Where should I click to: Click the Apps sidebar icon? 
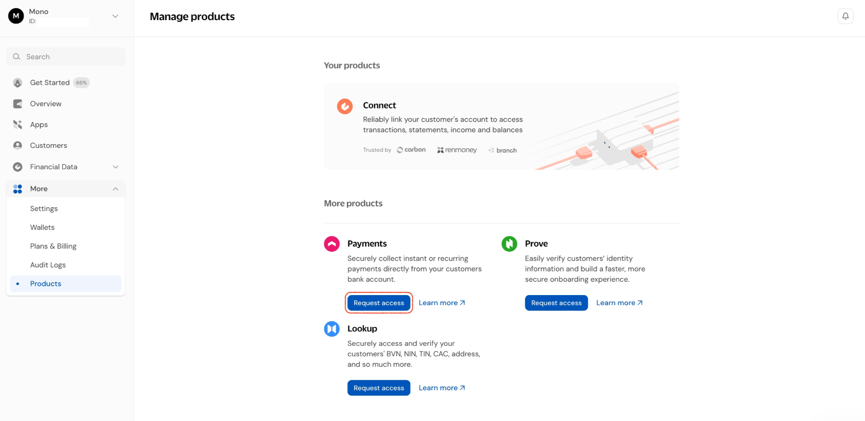[x=18, y=125]
